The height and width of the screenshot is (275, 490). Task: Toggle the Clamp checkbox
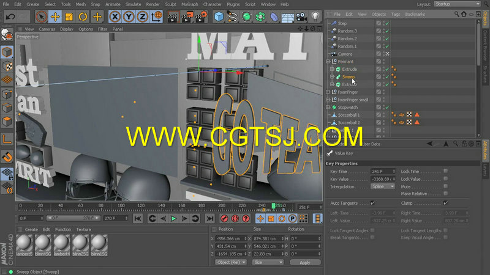coord(446,203)
